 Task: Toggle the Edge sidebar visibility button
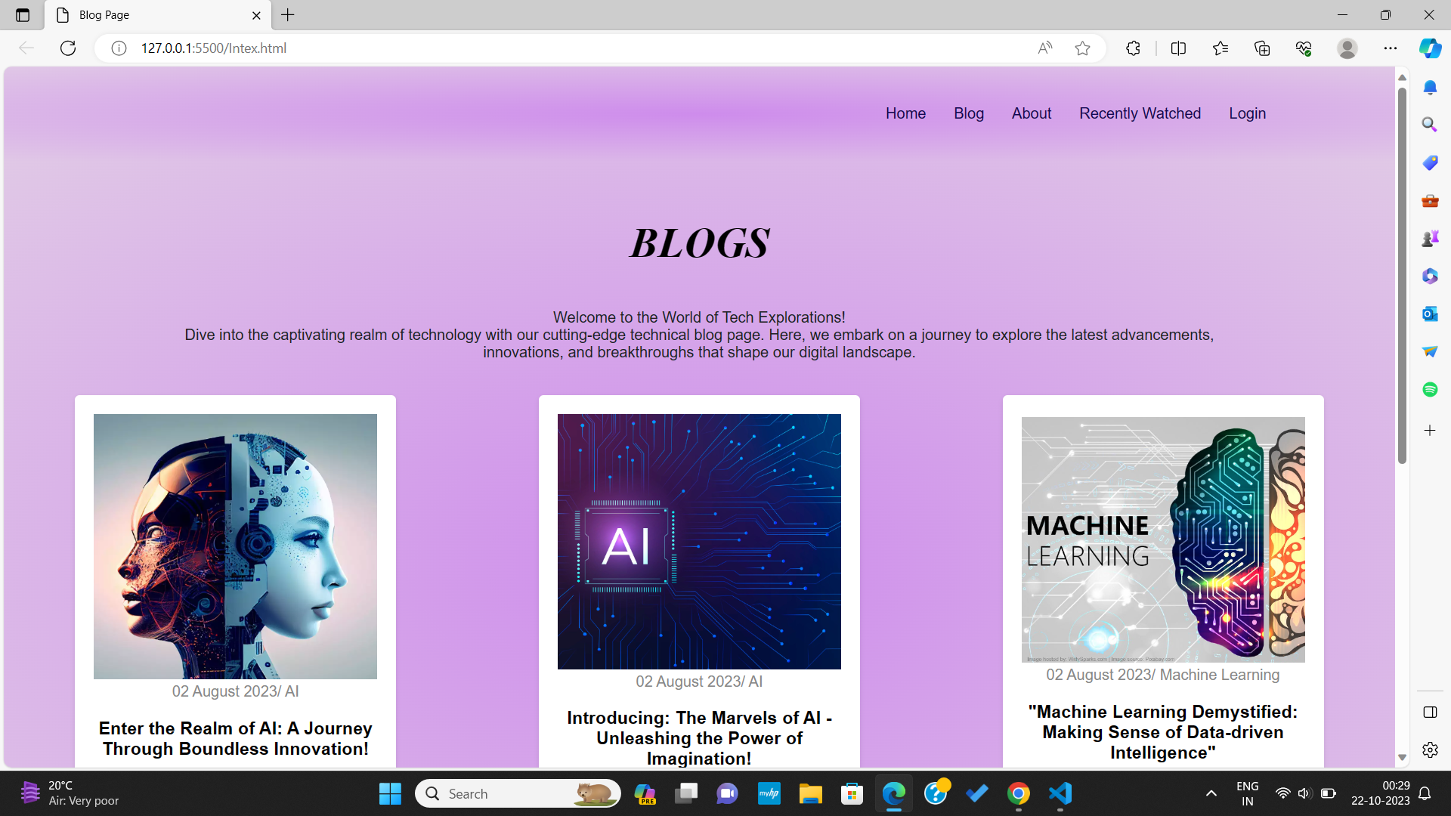pos(1429,712)
